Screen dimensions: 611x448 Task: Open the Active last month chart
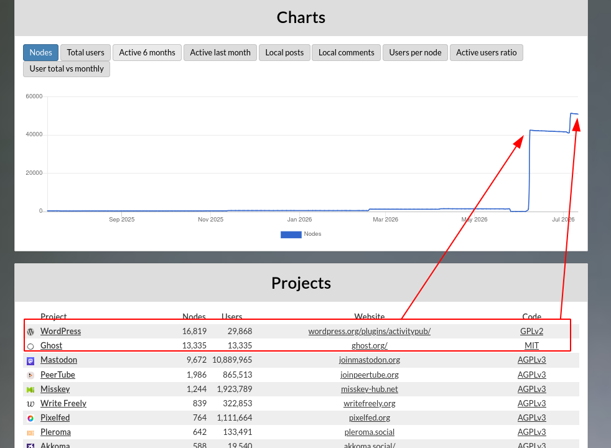[220, 53]
